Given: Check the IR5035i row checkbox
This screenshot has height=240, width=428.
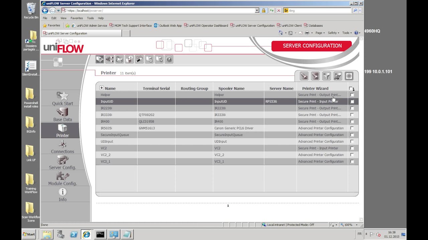Looking at the screenshot, I should click(352, 128).
